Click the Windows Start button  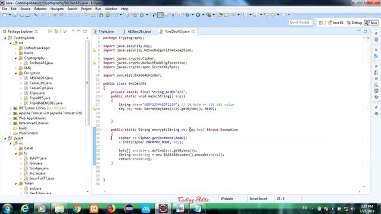(7, 209)
